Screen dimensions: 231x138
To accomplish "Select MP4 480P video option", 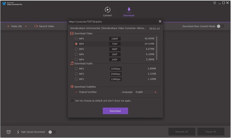I will [76, 49].
